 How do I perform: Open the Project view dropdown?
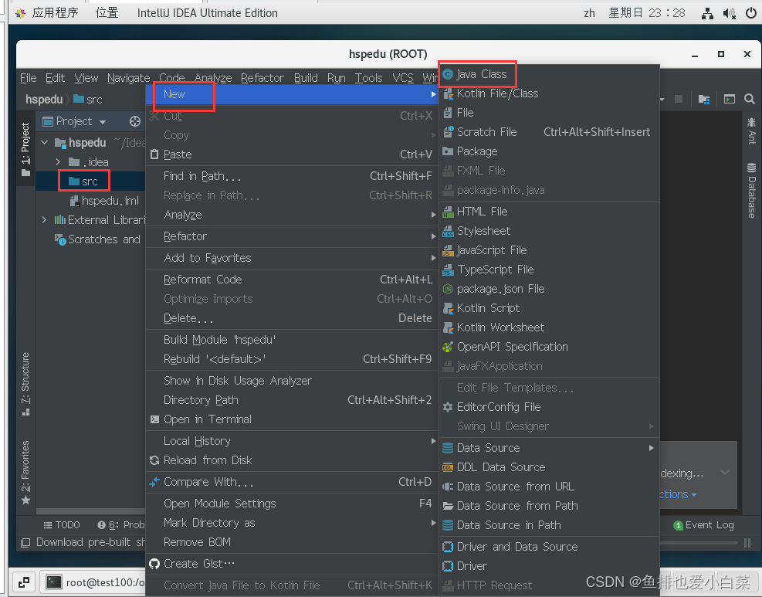point(103,121)
